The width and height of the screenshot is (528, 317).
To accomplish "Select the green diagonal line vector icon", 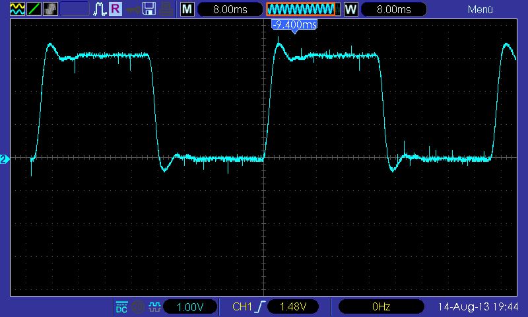I will coord(34,9).
